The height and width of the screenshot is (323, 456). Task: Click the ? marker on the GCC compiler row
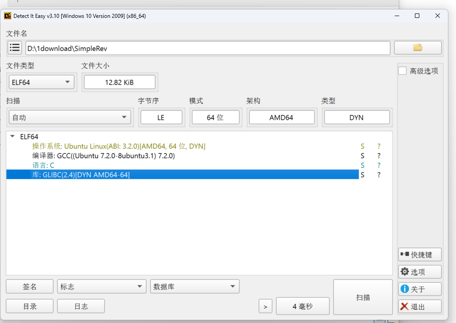tap(378, 155)
